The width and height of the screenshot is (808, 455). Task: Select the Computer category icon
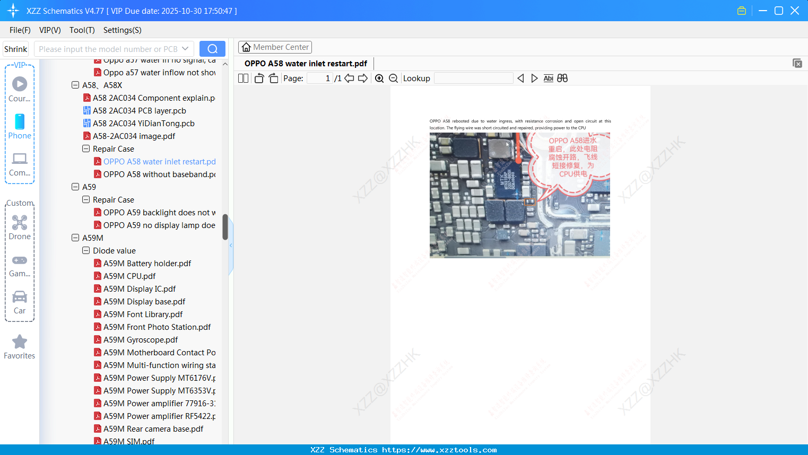click(20, 164)
